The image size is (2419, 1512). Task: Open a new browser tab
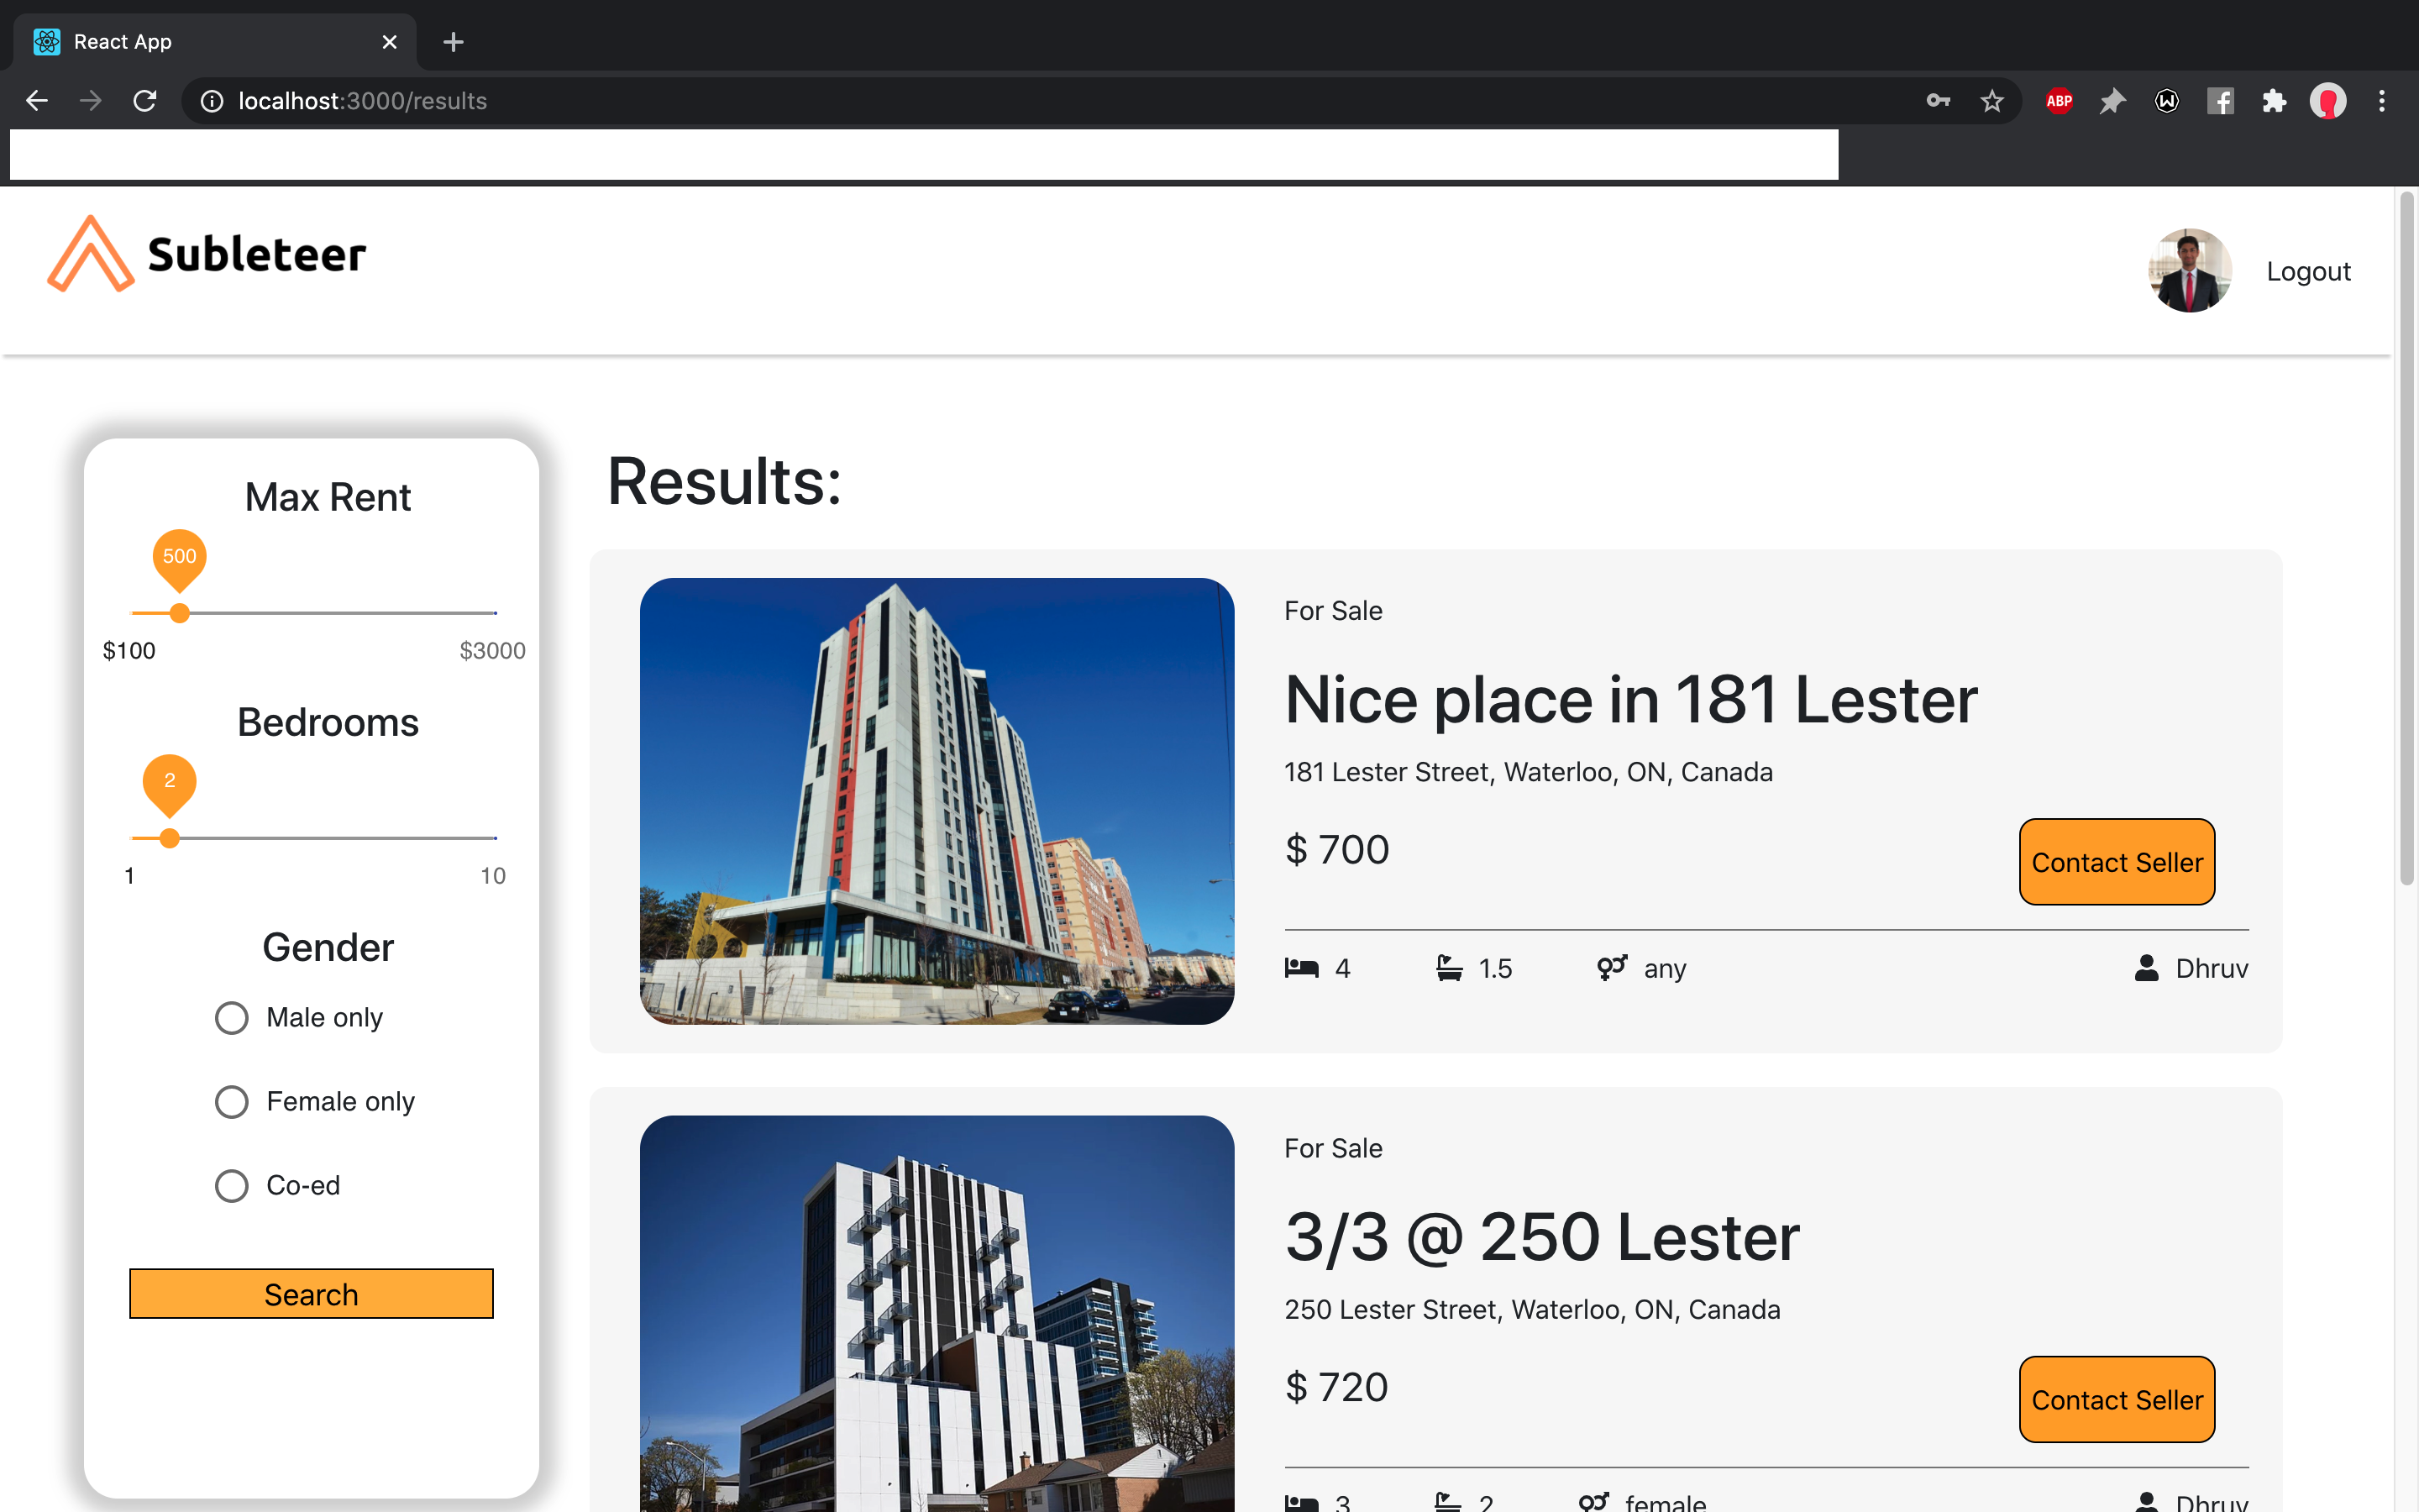453,42
